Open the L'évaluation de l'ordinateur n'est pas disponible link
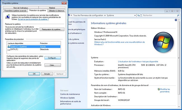 pyautogui.click(x=138, y=62)
